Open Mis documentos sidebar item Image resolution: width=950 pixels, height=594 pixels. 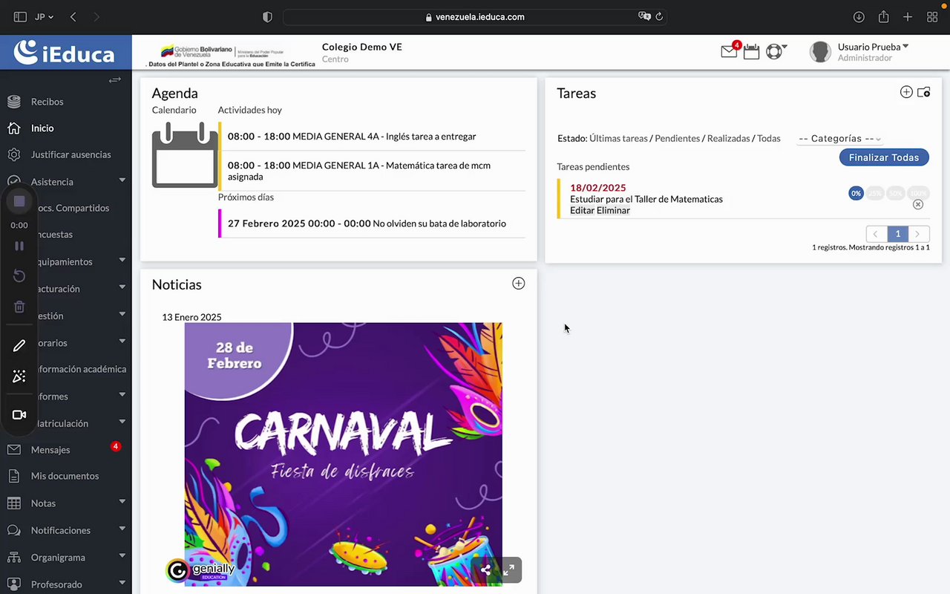click(65, 476)
